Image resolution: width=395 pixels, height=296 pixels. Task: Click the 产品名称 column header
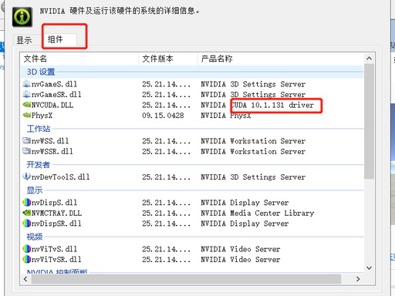coord(281,59)
